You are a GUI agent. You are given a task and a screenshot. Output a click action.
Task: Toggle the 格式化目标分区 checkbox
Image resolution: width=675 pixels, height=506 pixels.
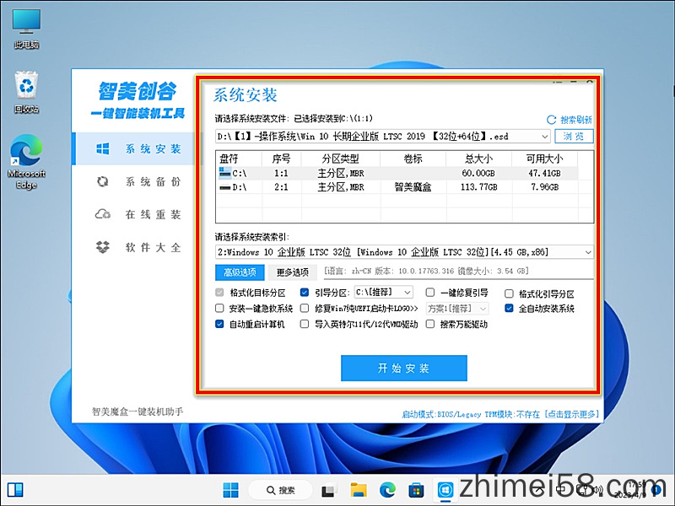point(219,293)
